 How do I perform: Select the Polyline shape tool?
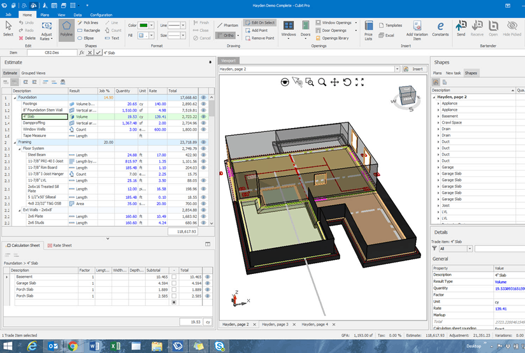click(x=66, y=30)
